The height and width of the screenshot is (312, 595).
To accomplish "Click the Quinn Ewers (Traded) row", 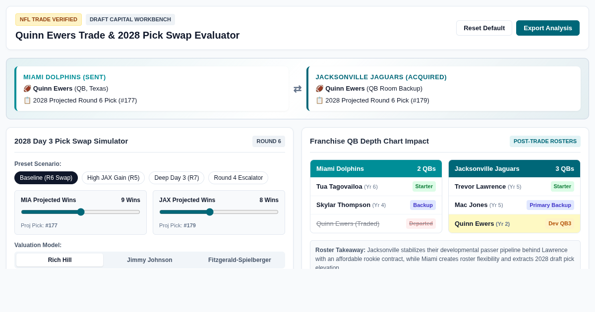I will (376, 223).
